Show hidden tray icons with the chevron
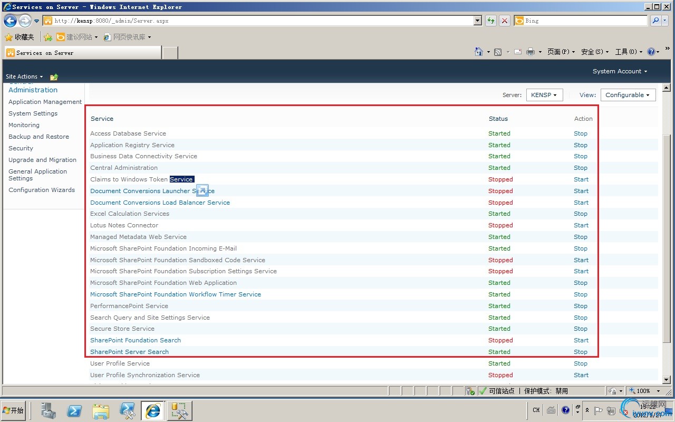Screen dimensions: 675x422 587,410
